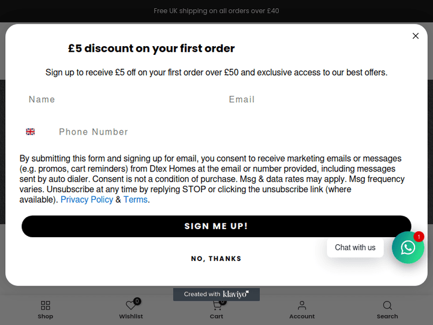433x325 pixels.
Task: Open the Terms link
Action: coord(136,200)
